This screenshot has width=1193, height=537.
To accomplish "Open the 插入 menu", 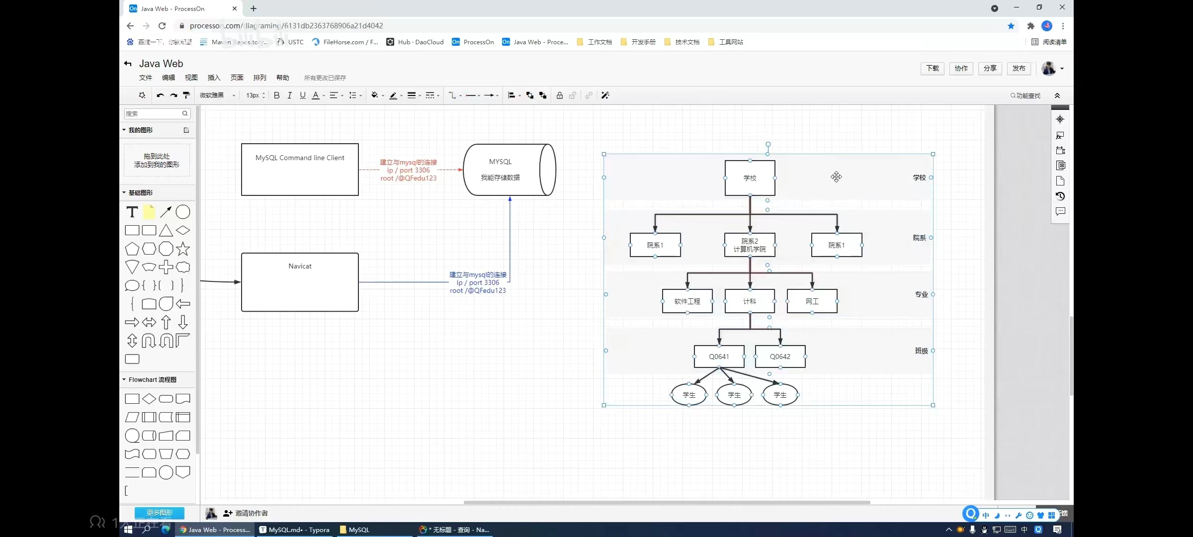I will [214, 78].
